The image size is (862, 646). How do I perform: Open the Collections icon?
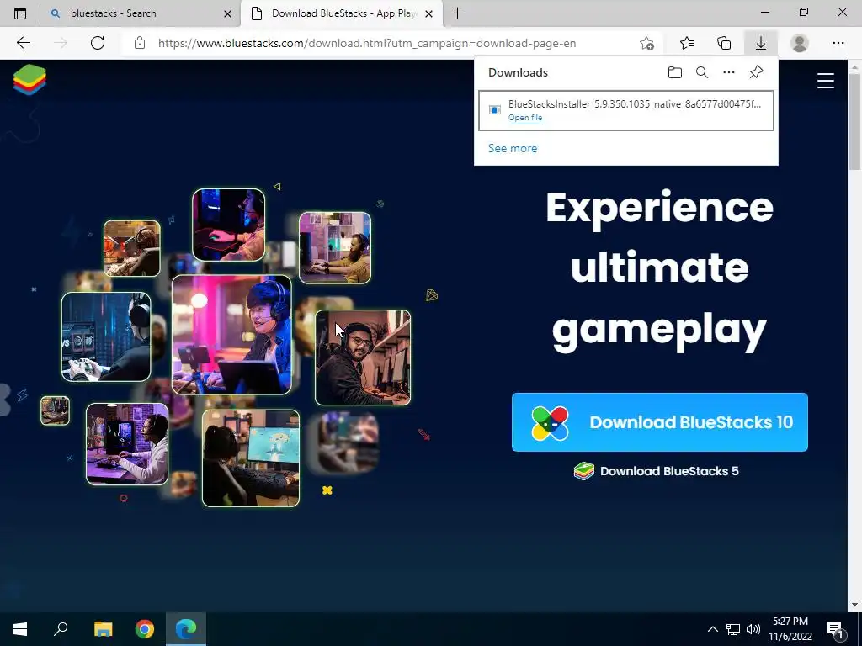pyautogui.click(x=724, y=43)
